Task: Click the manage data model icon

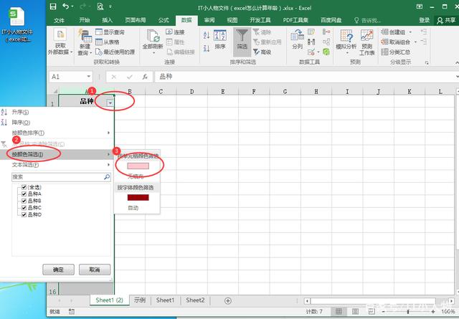Action: (326, 52)
